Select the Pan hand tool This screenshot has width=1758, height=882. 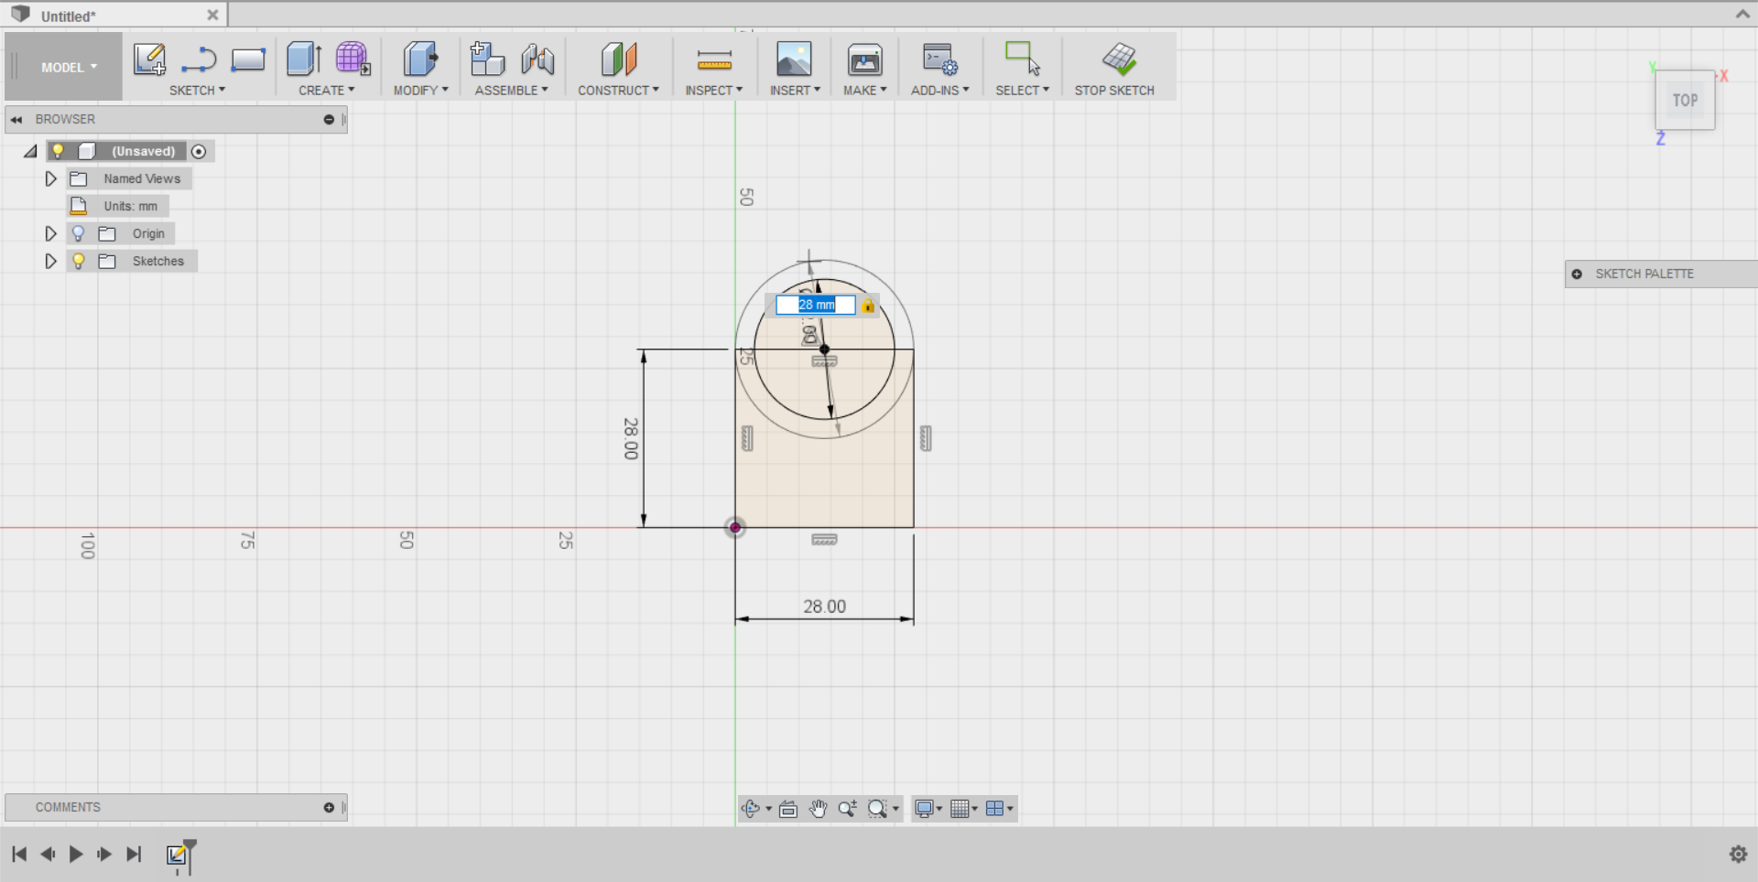[x=818, y=809]
